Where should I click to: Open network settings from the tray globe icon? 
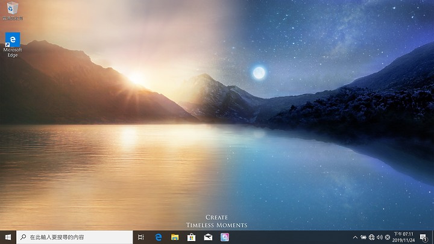click(371, 237)
